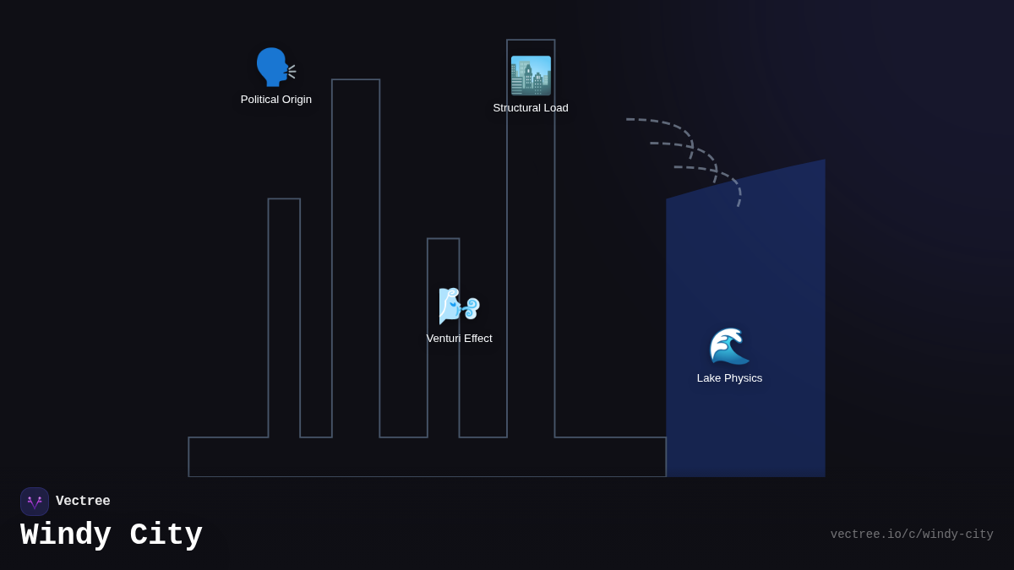Click the Structural Load text label
1014x570 pixels.
point(531,108)
